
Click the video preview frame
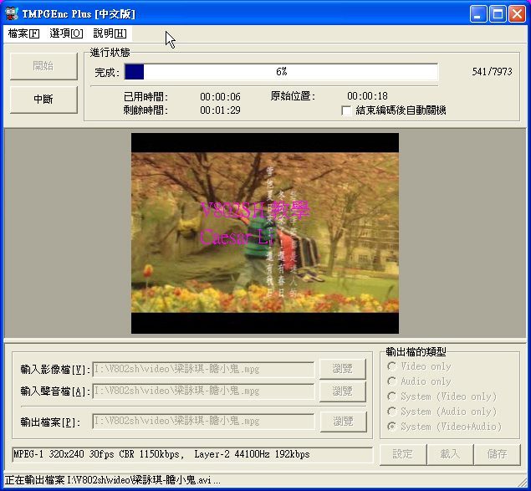[265, 233]
